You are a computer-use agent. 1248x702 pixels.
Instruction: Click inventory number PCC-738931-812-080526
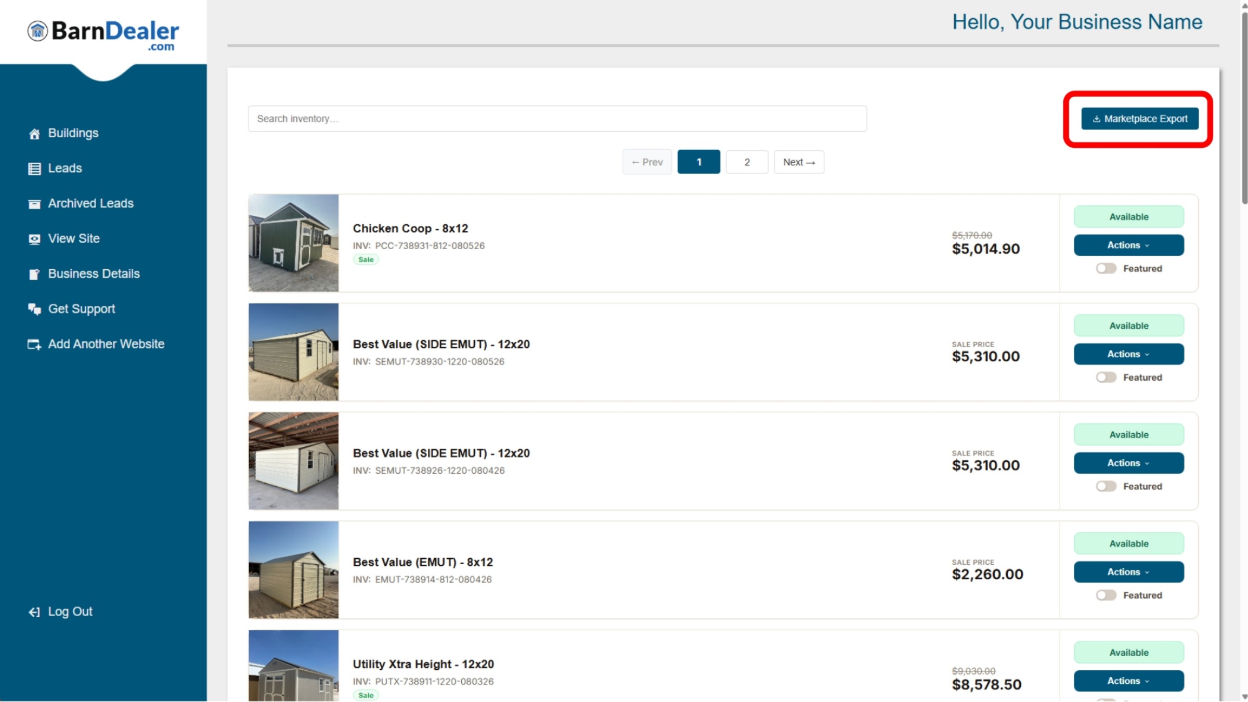[430, 245]
